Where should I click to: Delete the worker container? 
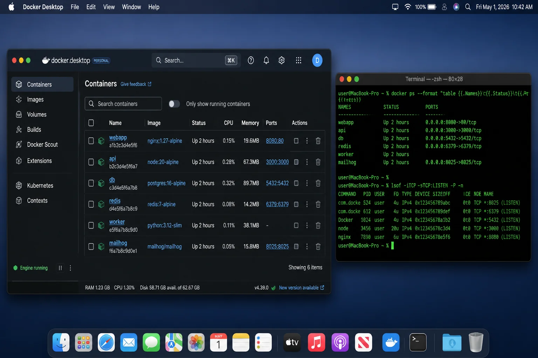318,225
